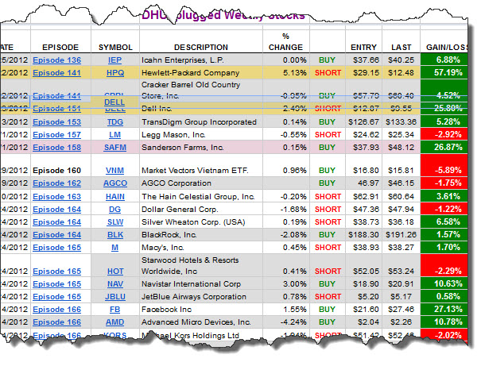
Task: Open Episode 141 link in Hewlett-Packard row
Action: click(x=56, y=73)
